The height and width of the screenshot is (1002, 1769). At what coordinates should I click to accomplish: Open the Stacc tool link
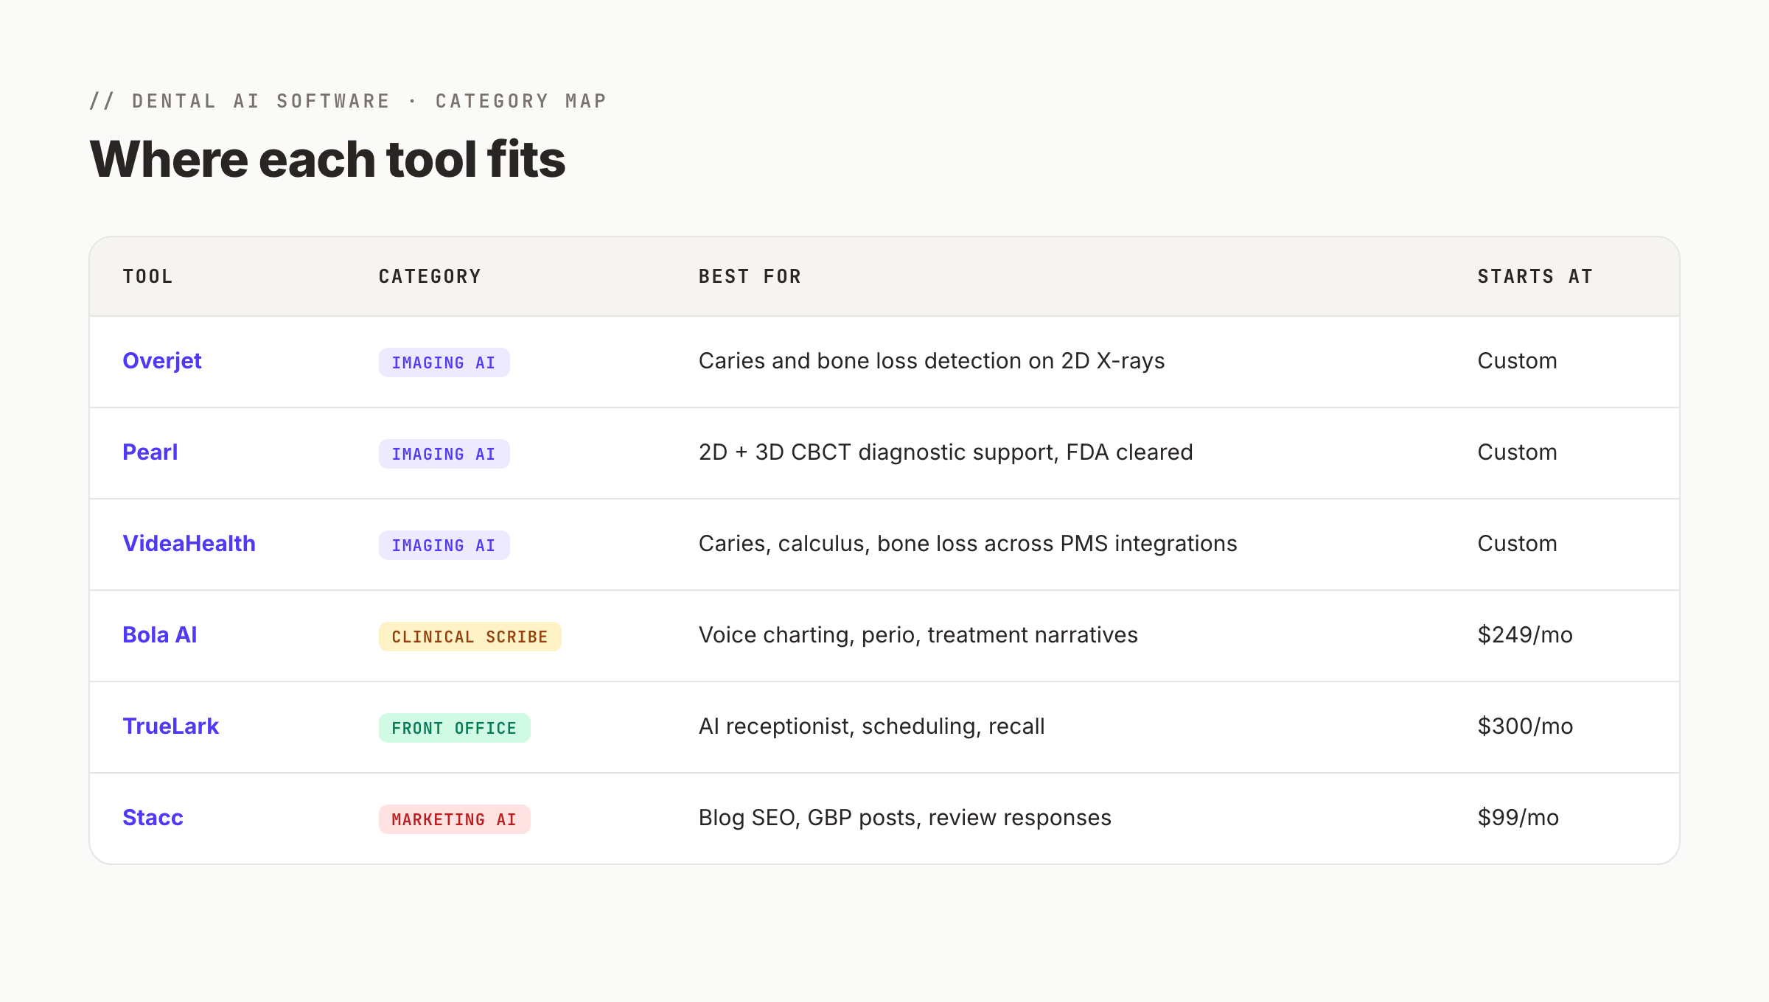153,818
